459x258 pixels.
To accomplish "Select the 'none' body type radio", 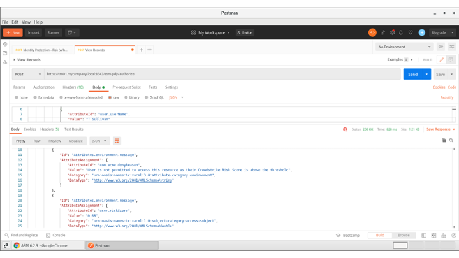I will click(x=17, y=97).
